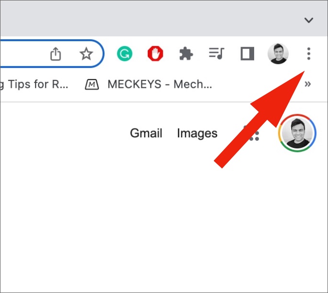This screenshot has width=328, height=293.
Task: Open the Google apps grid
Action: pos(251,133)
